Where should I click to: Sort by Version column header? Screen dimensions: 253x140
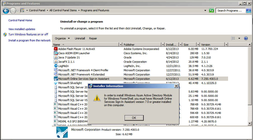tap(212, 45)
